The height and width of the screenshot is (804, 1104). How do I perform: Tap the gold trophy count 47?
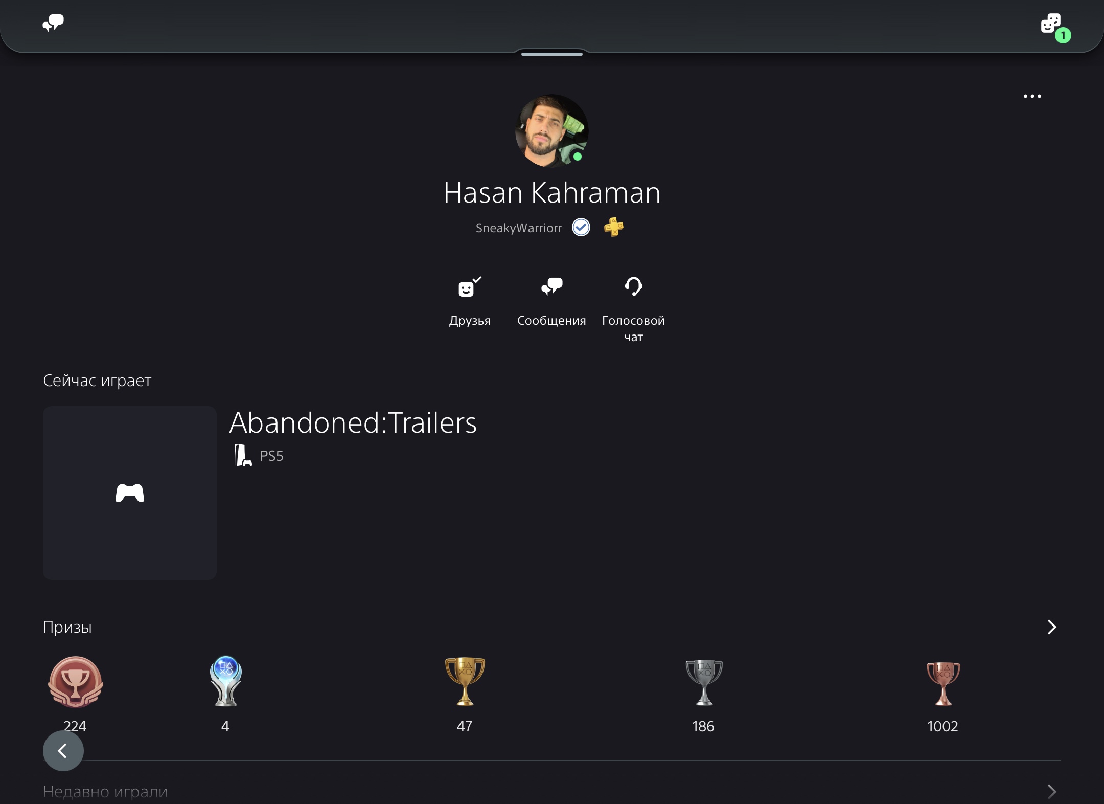(x=464, y=726)
